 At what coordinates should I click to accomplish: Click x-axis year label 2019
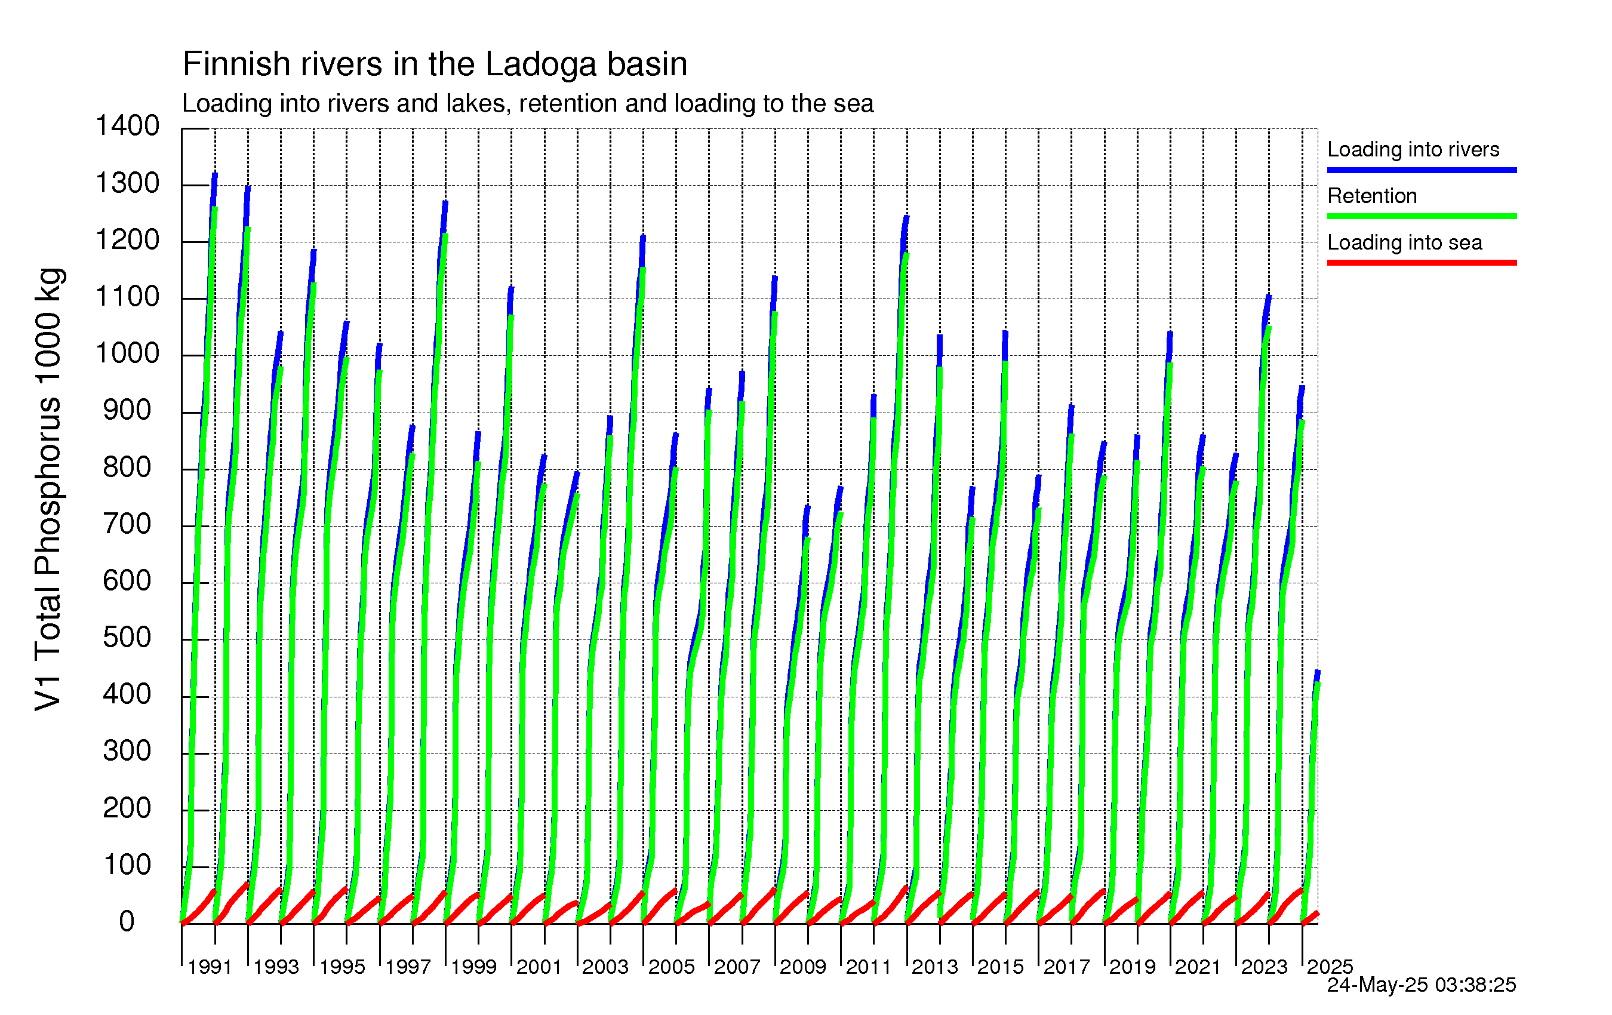tap(1132, 967)
